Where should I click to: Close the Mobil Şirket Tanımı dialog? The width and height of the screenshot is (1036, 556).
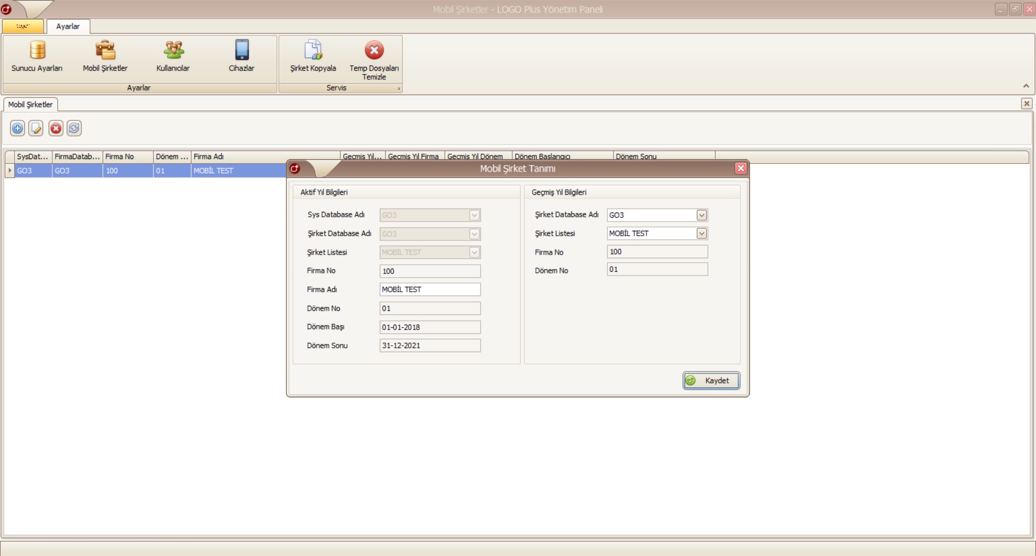coord(741,169)
